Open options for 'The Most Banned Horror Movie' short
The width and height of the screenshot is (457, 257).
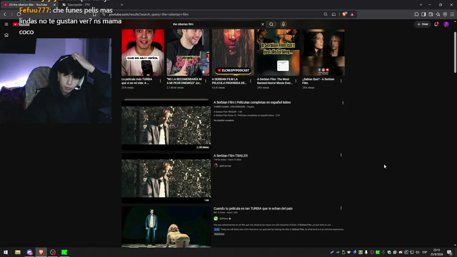click(296, 81)
